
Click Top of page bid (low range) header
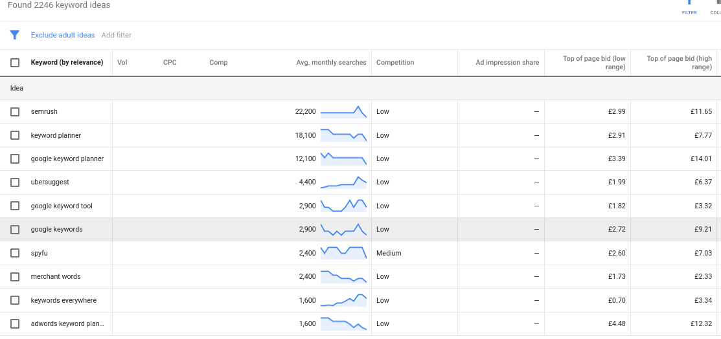[594, 63]
